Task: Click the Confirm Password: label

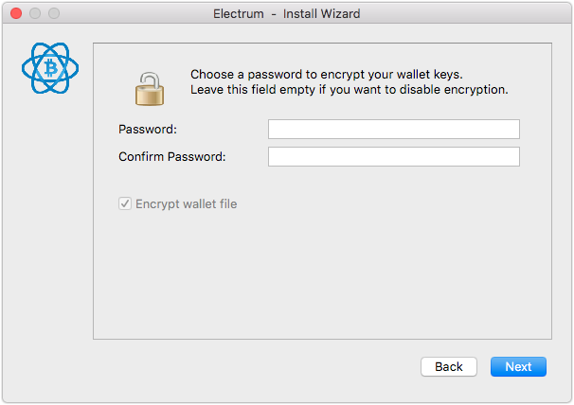Action: [x=172, y=156]
